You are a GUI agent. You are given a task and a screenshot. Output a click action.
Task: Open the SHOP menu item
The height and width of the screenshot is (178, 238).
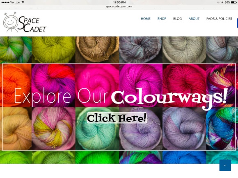(x=162, y=18)
